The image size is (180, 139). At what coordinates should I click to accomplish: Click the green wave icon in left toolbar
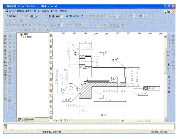5,65
